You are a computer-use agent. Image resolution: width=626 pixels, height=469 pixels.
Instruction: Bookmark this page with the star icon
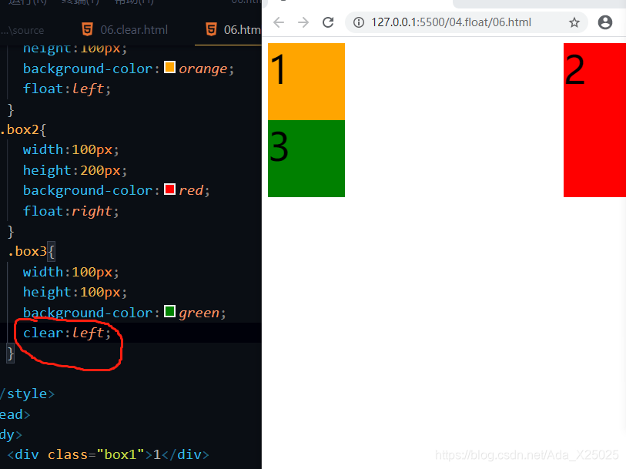click(x=574, y=22)
